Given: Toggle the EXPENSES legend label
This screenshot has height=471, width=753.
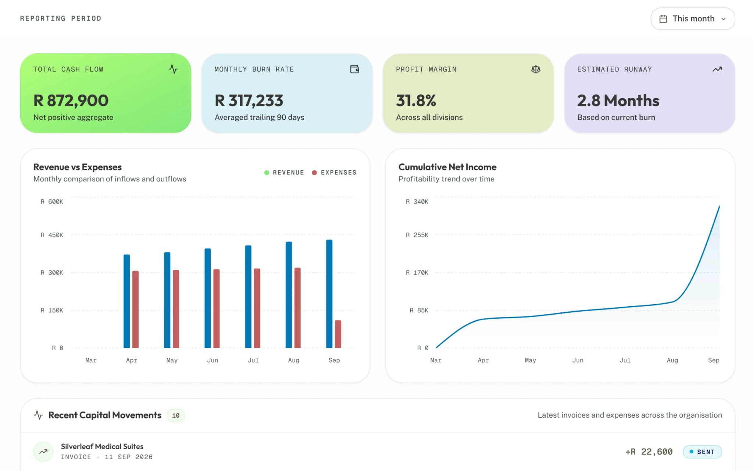Looking at the screenshot, I should click(339, 173).
